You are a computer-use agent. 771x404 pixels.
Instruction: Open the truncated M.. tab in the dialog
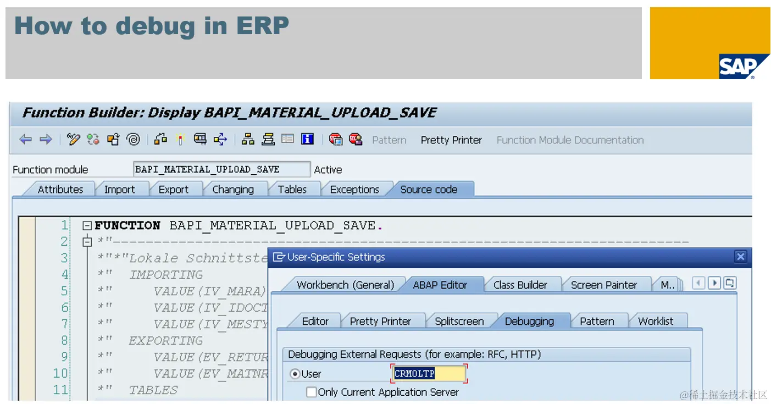click(x=667, y=285)
